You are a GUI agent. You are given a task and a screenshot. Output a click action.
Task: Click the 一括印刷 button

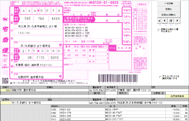point(169,3)
